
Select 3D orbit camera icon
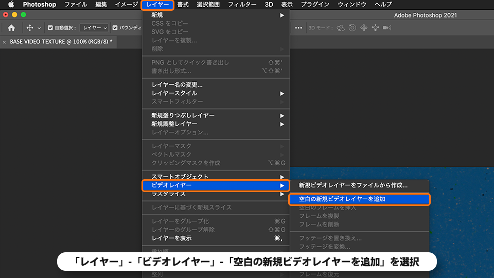pyautogui.click(x=341, y=28)
